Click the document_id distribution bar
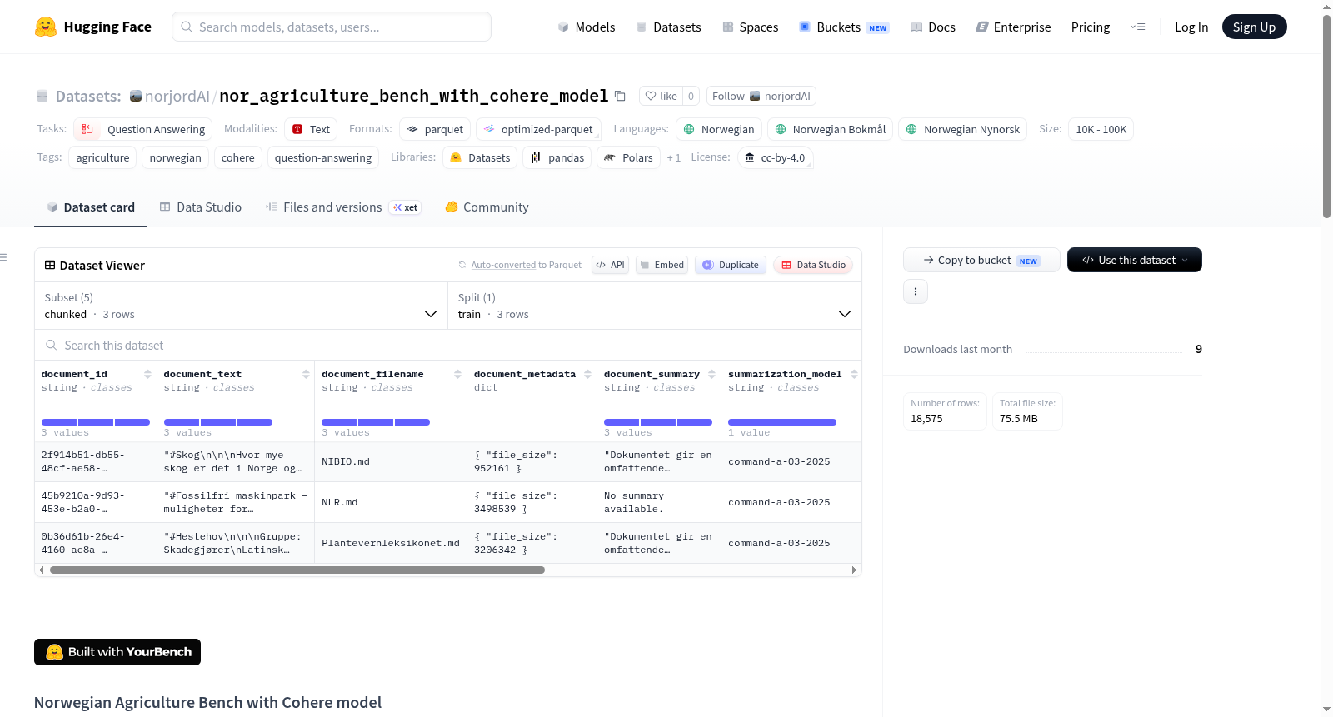 point(96,422)
